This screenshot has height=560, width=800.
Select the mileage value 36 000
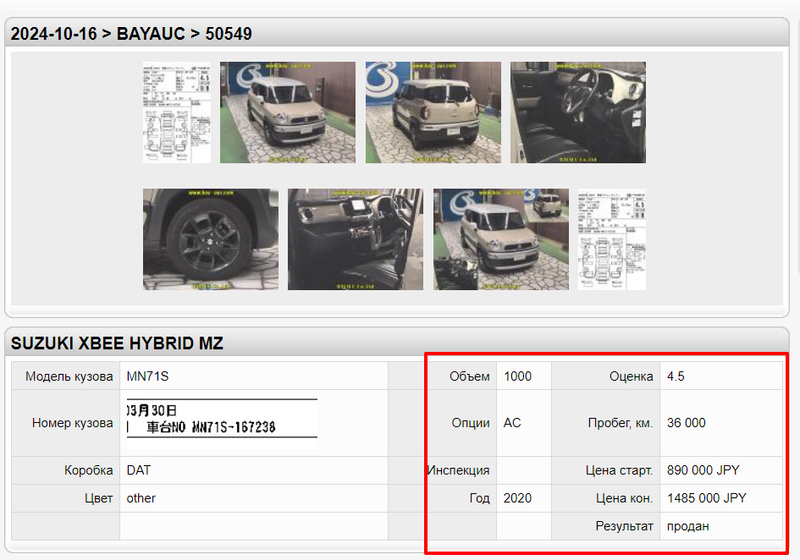(x=687, y=423)
